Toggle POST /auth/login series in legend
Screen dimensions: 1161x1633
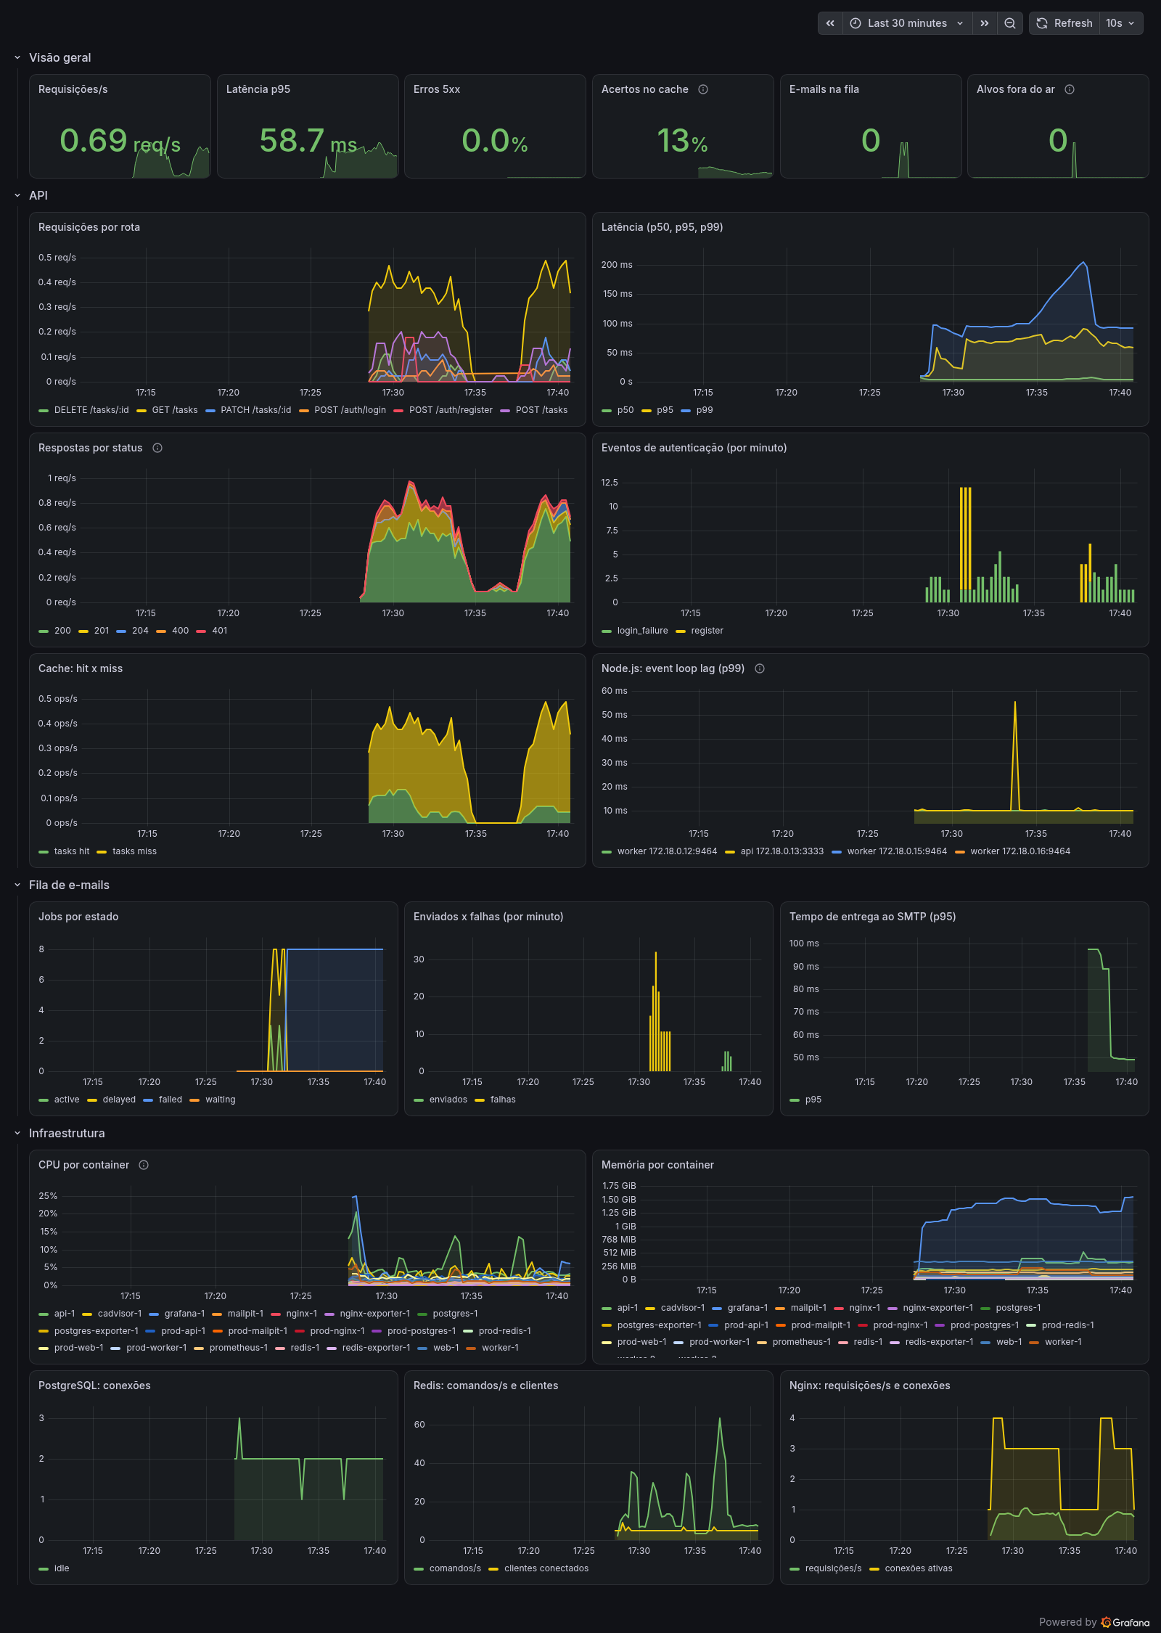(350, 410)
